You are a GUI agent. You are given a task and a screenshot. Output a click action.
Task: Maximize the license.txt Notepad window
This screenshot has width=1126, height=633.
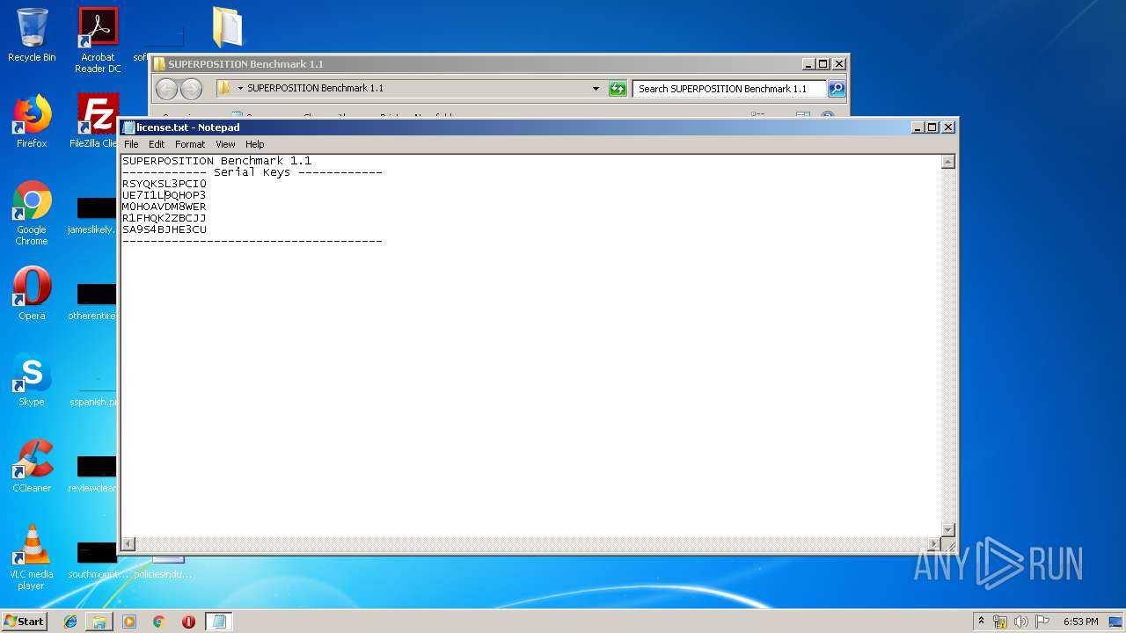932,127
